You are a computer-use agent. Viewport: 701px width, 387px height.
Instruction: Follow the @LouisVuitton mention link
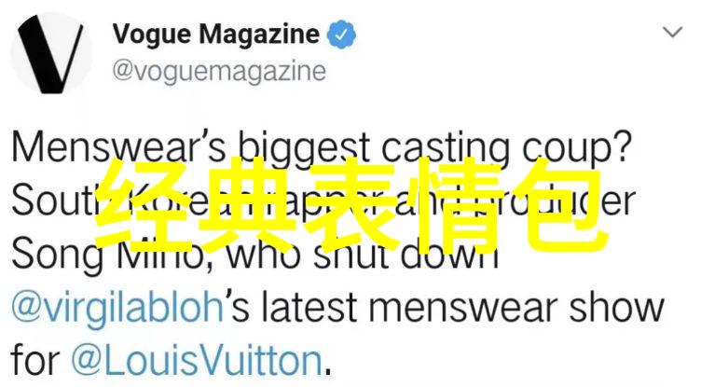(x=197, y=360)
